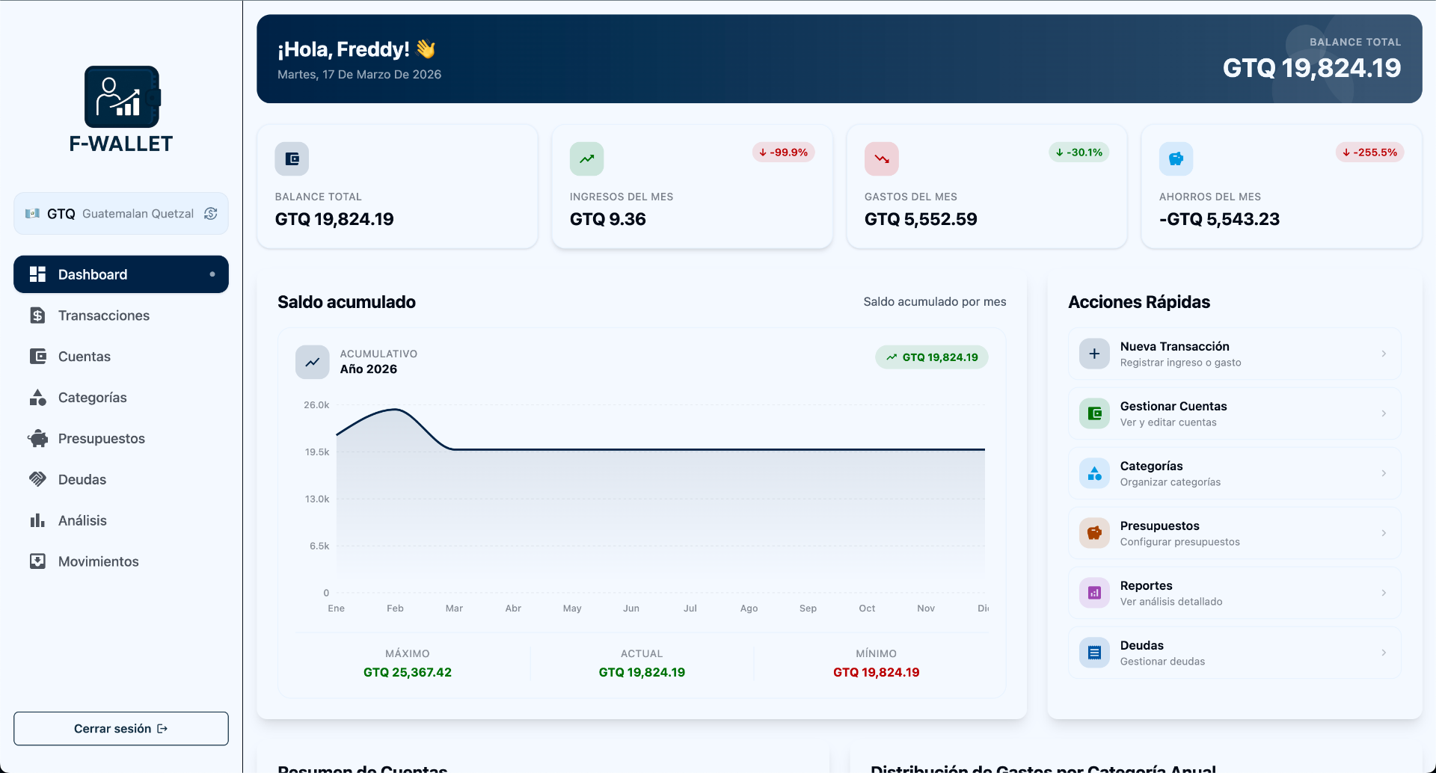Click the green GTQ 19,824.19 chart badge

931,357
